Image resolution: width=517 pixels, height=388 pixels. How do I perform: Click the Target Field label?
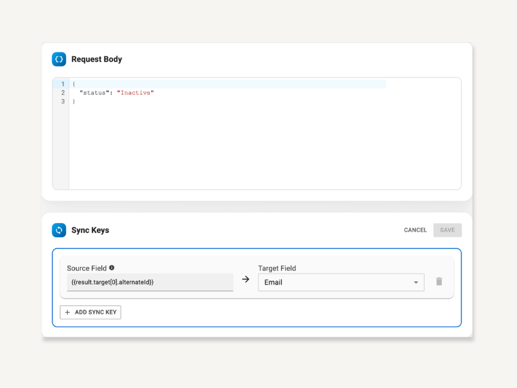(277, 268)
